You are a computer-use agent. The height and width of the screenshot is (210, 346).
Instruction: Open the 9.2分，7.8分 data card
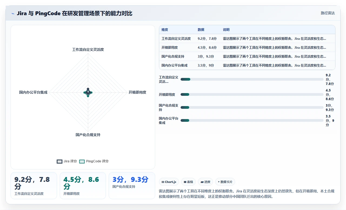coord(34,186)
